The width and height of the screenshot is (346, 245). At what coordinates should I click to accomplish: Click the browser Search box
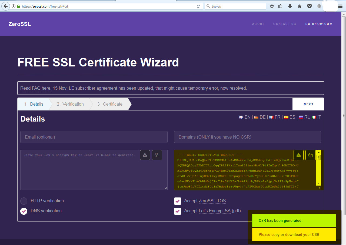tap(235, 6)
